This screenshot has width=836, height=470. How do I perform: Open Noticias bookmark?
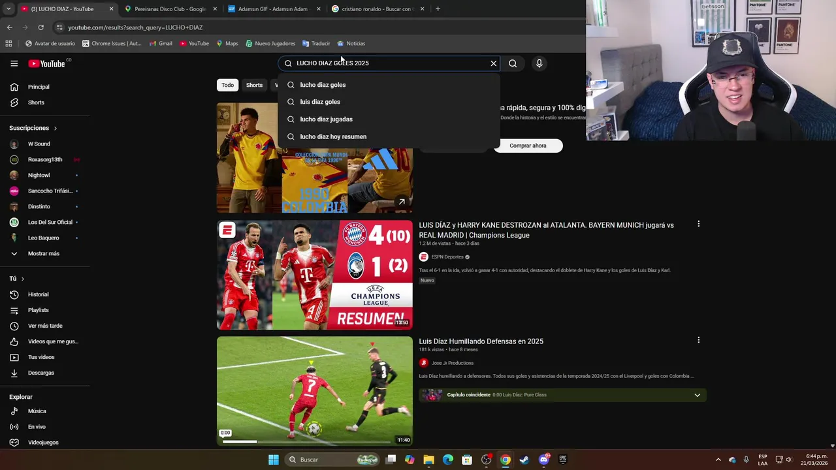[x=351, y=44]
